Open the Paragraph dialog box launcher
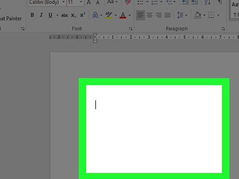239x179 pixels. click(223, 29)
